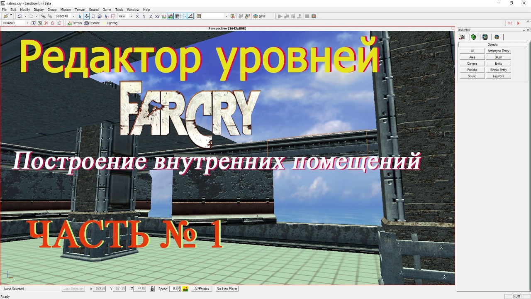The height and width of the screenshot is (299, 531).
Task: Constrain movement to the XY plane
Action: click(x=157, y=16)
